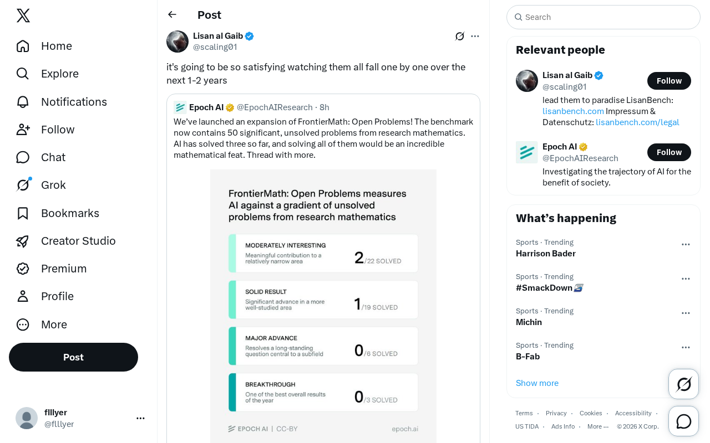Follow Lisan al Gaib
The width and height of the screenshot is (710, 443).
pyautogui.click(x=669, y=81)
